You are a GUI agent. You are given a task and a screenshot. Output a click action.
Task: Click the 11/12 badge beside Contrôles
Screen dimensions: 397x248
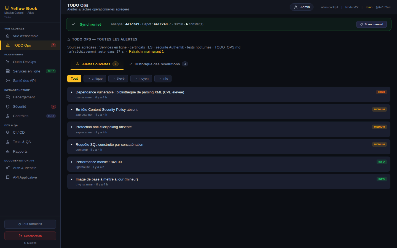51,116
